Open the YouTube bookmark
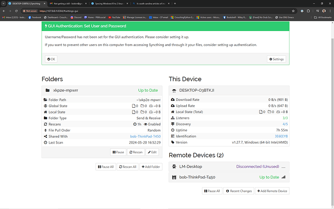Viewport: 334px width, 209px height. click(114, 17)
